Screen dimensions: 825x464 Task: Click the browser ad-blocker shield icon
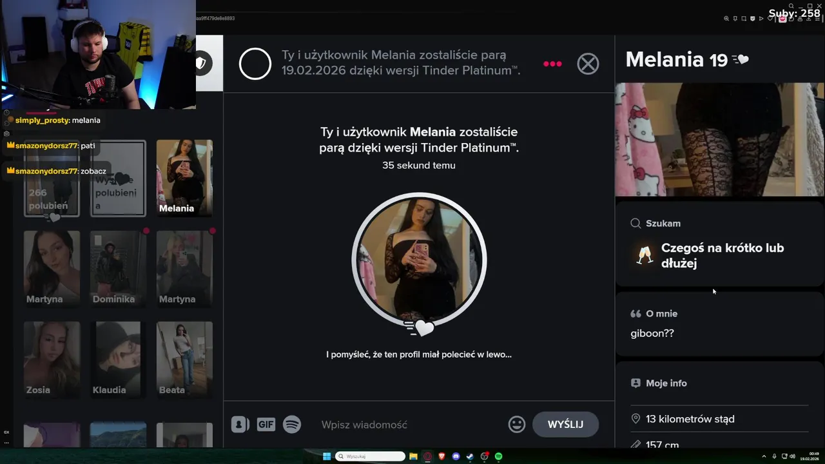[x=753, y=19]
